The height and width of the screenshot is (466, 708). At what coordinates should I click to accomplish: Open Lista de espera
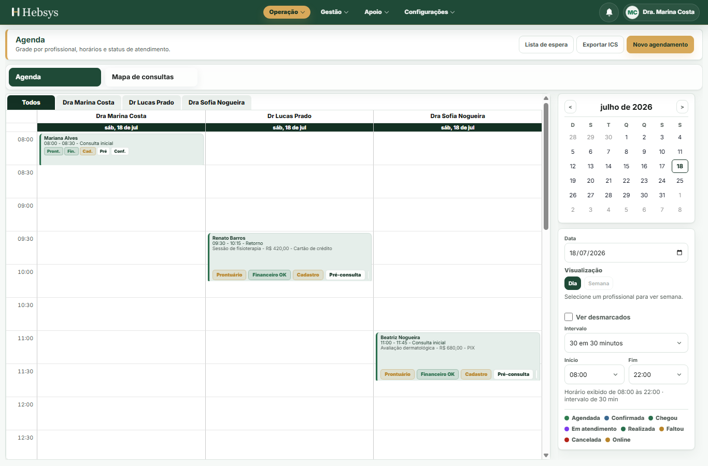coord(546,45)
